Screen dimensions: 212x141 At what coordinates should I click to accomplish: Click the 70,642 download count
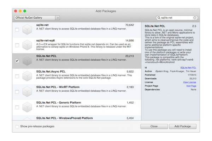pyautogui.click(x=129, y=25)
